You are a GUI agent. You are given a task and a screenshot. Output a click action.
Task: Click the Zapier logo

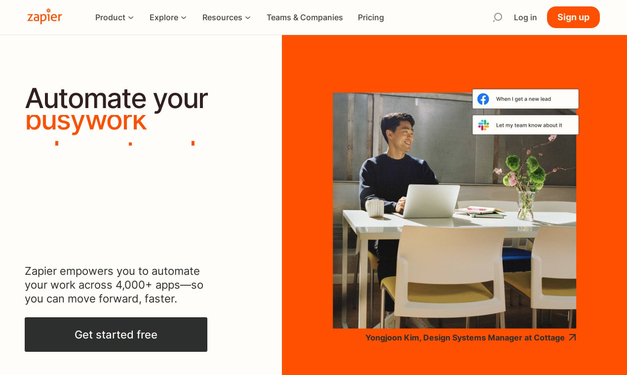(44, 16)
